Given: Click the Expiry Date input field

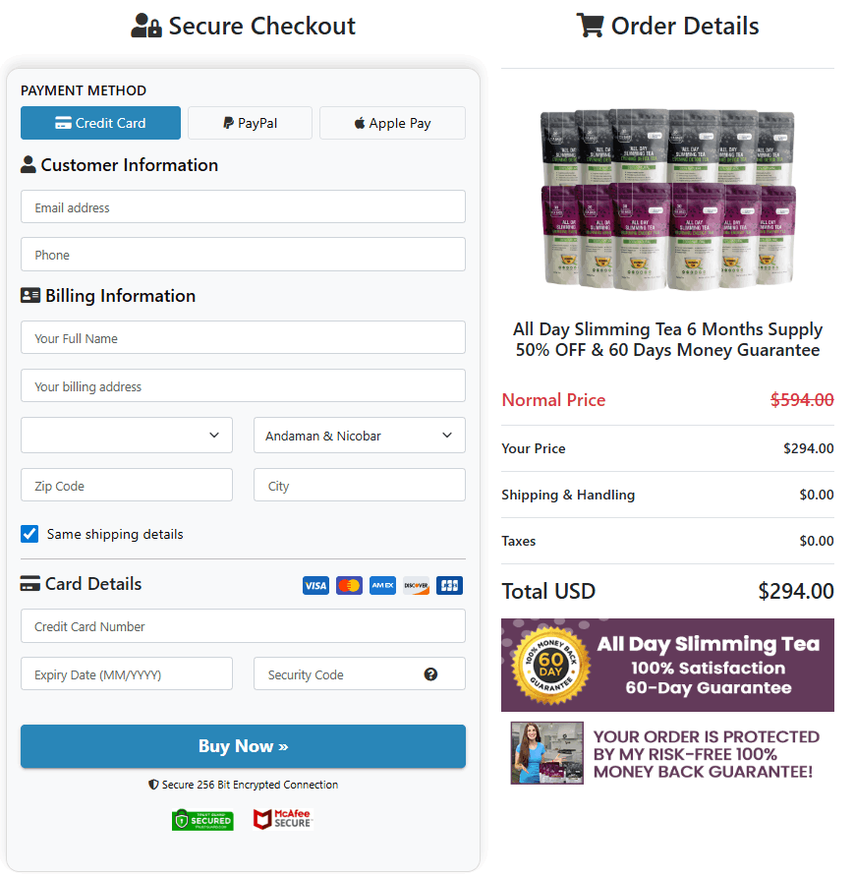Looking at the screenshot, I should (x=127, y=674).
